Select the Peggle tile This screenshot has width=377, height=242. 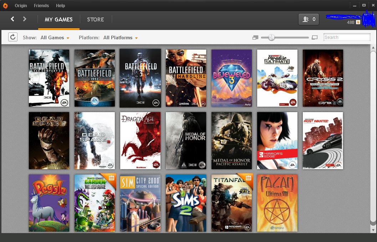[x=49, y=203]
